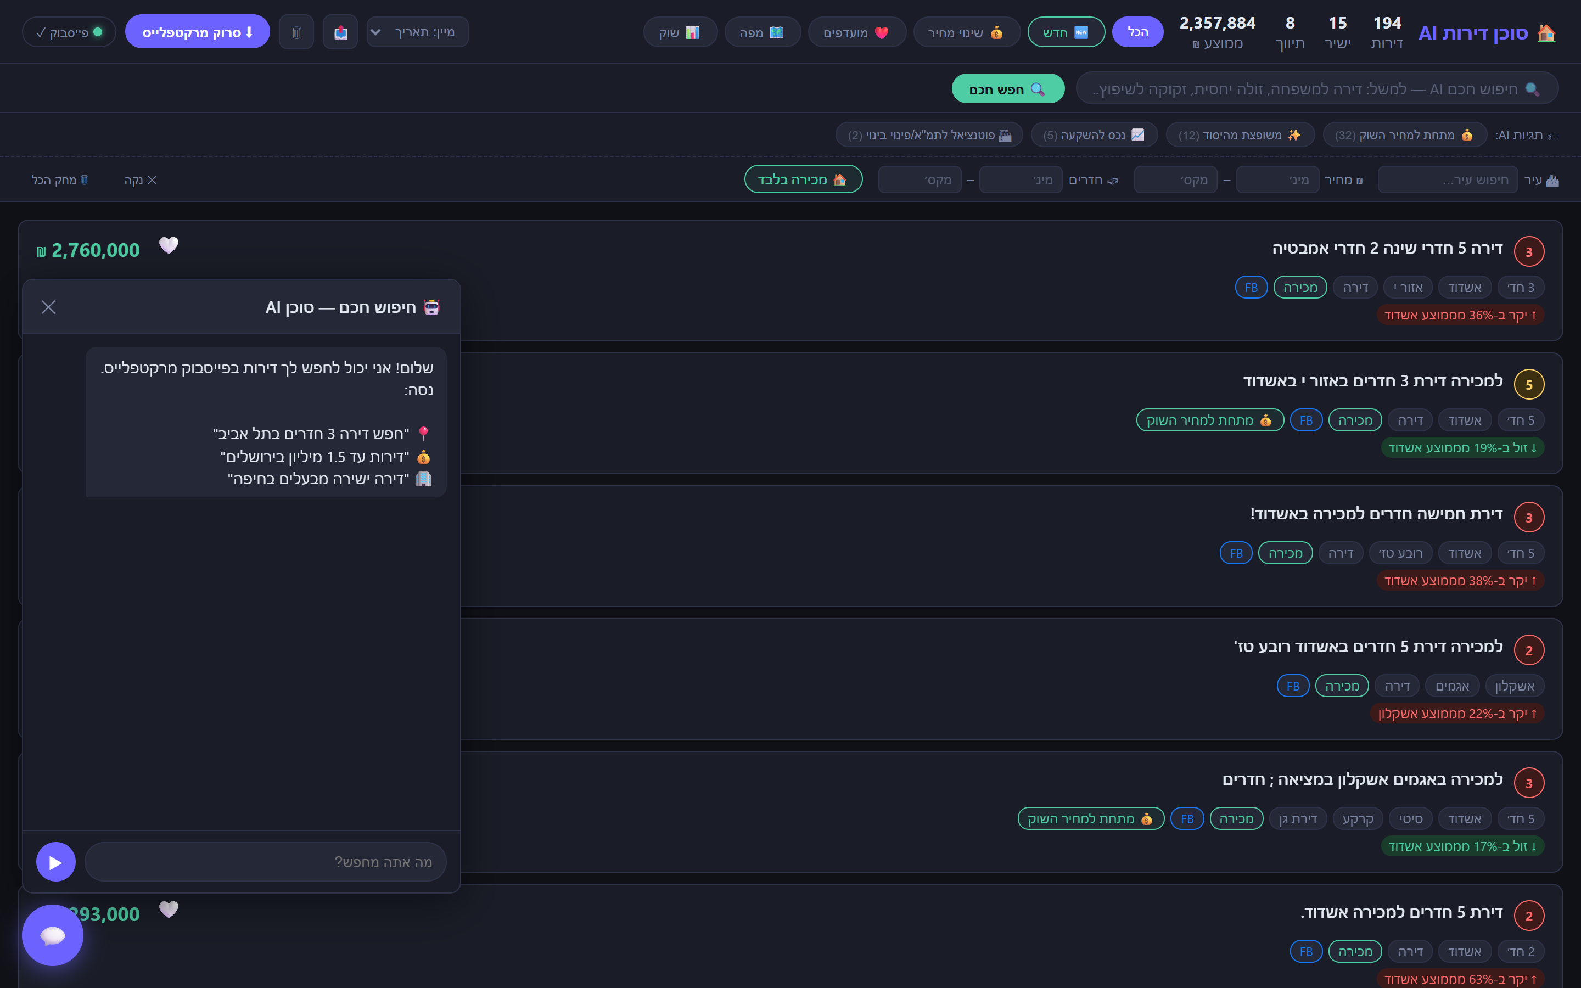Viewport: 1581px width, 988px height.
Task: Click the trash icon in top toolbar
Action: click(x=296, y=32)
